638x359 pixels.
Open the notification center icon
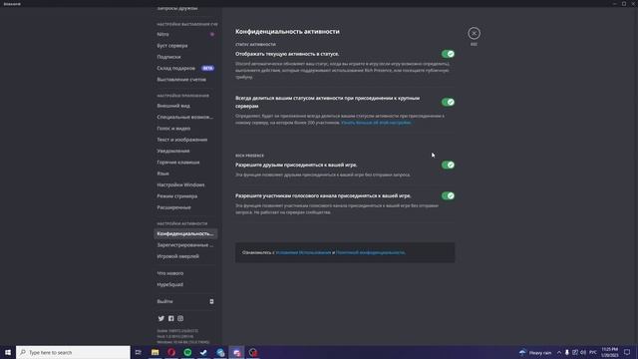click(627, 352)
